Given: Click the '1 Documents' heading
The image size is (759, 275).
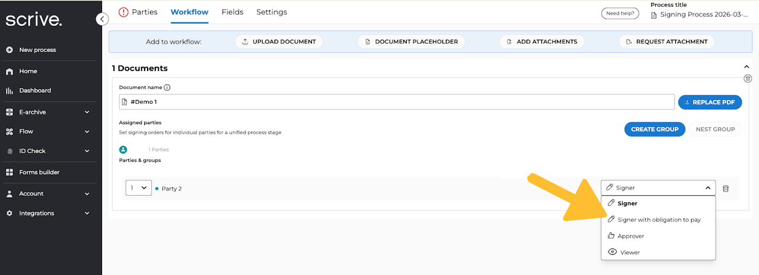Looking at the screenshot, I should coord(140,68).
